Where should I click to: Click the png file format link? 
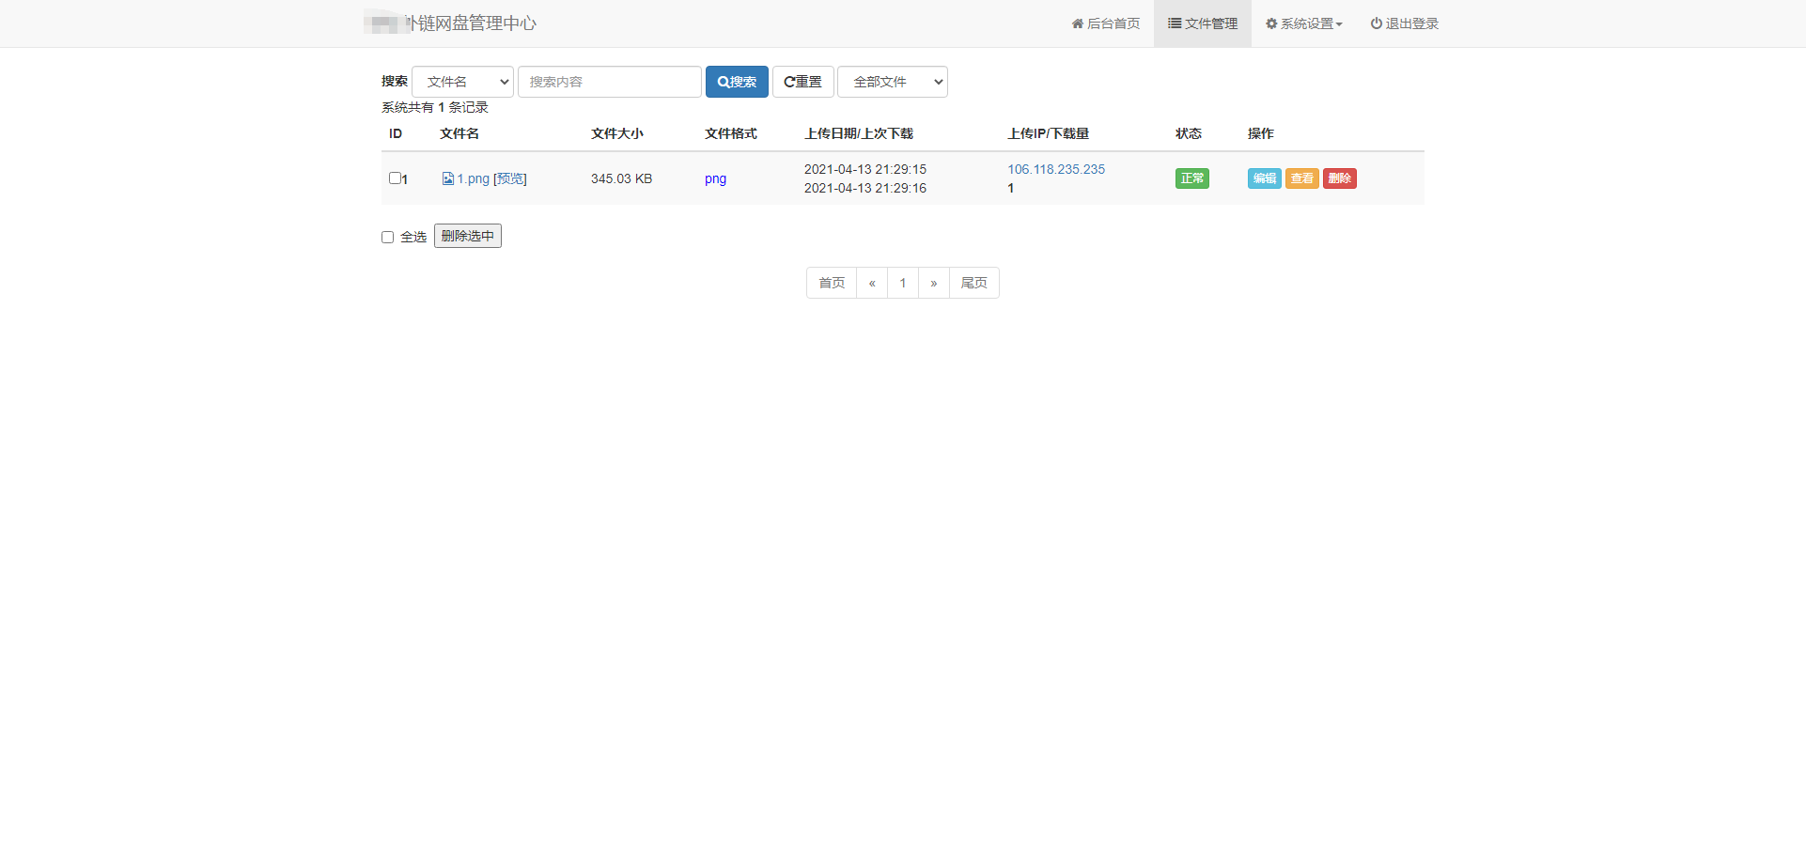pyautogui.click(x=715, y=178)
